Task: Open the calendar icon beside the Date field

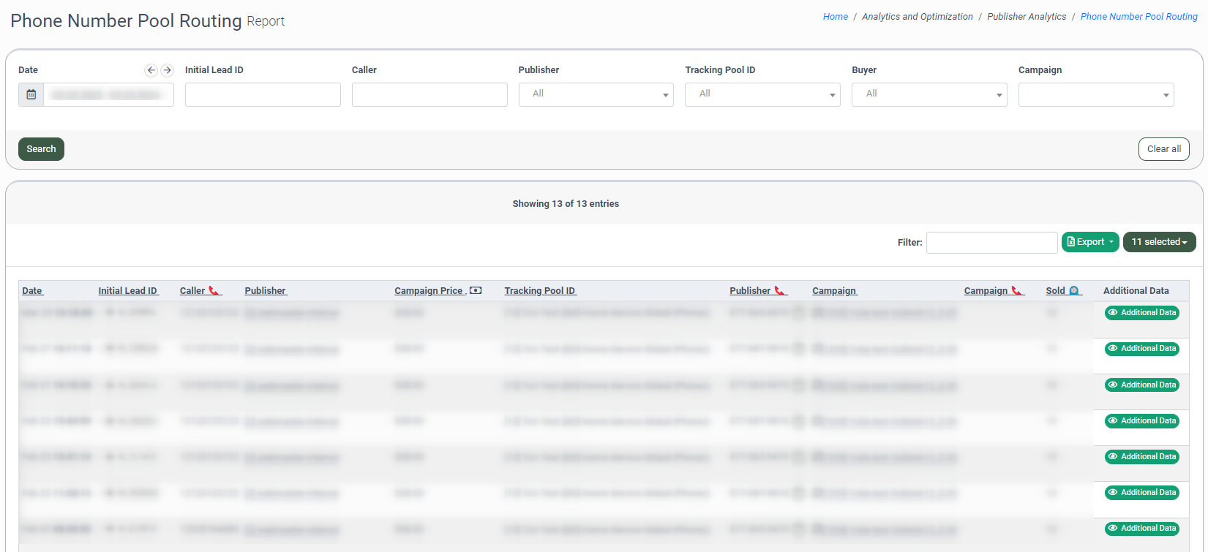Action: pyautogui.click(x=31, y=95)
